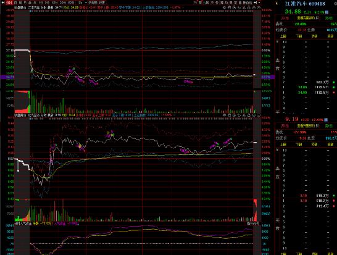
Task: Click the drawing-tools icon in upper chart header
Action: pyautogui.click(x=244, y=7)
